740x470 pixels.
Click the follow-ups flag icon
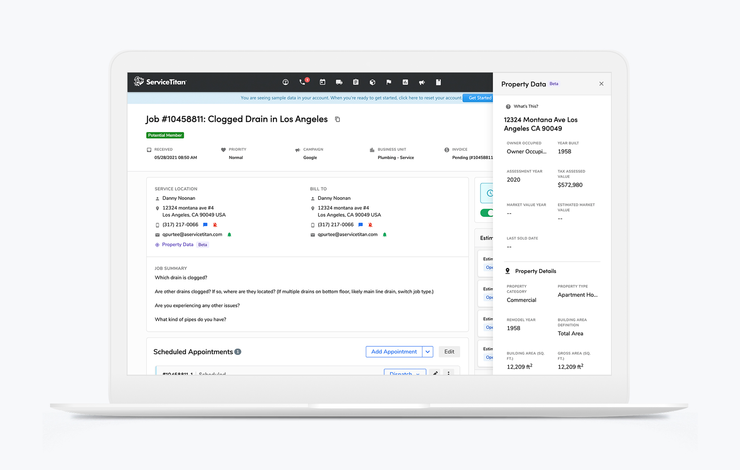pyautogui.click(x=389, y=82)
